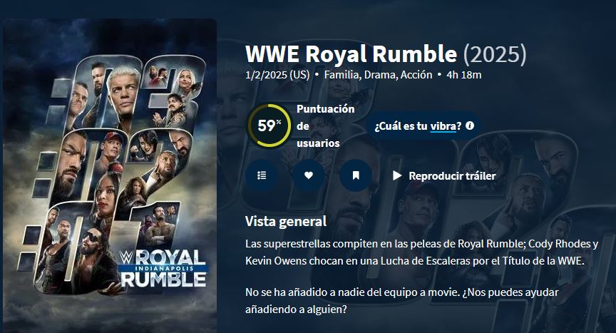Click the add-to-list icon button
616x333 pixels.
pyautogui.click(x=262, y=175)
